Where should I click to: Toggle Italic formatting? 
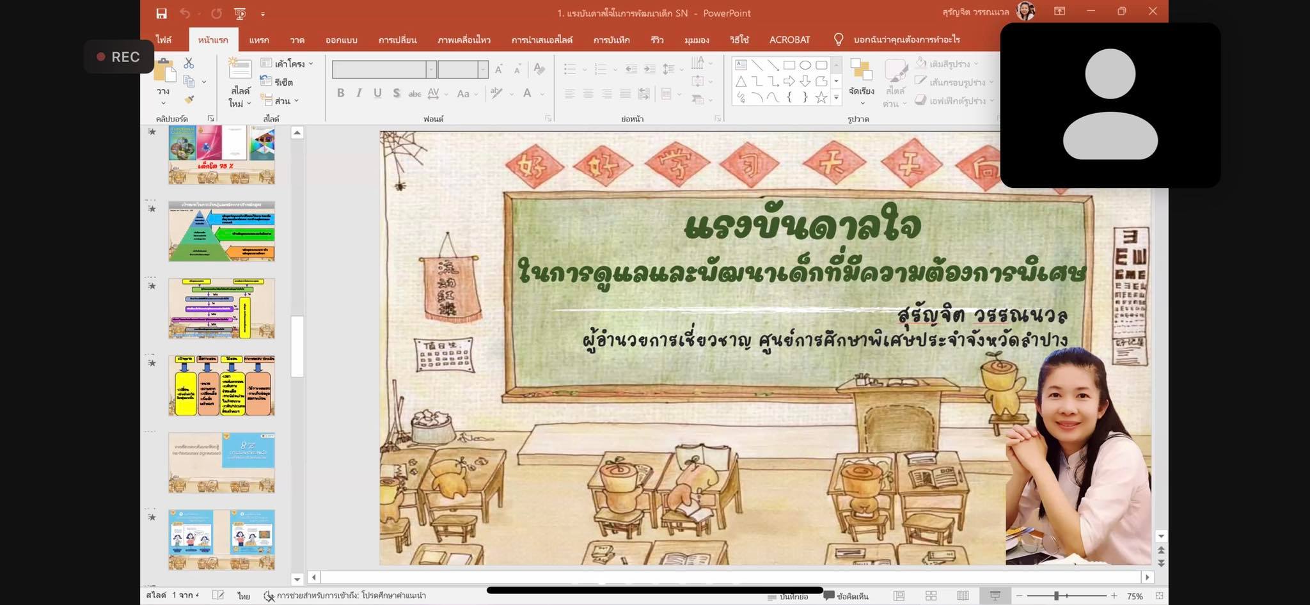point(359,93)
